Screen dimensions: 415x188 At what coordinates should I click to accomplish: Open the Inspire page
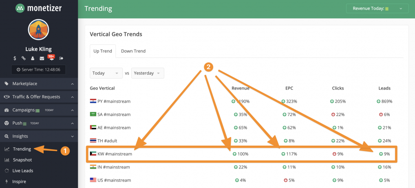[x=19, y=181]
